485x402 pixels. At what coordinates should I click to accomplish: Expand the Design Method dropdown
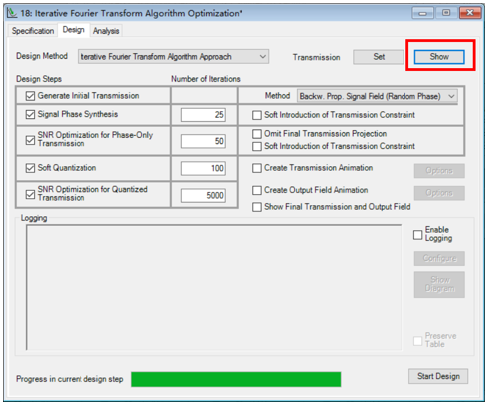174,57
